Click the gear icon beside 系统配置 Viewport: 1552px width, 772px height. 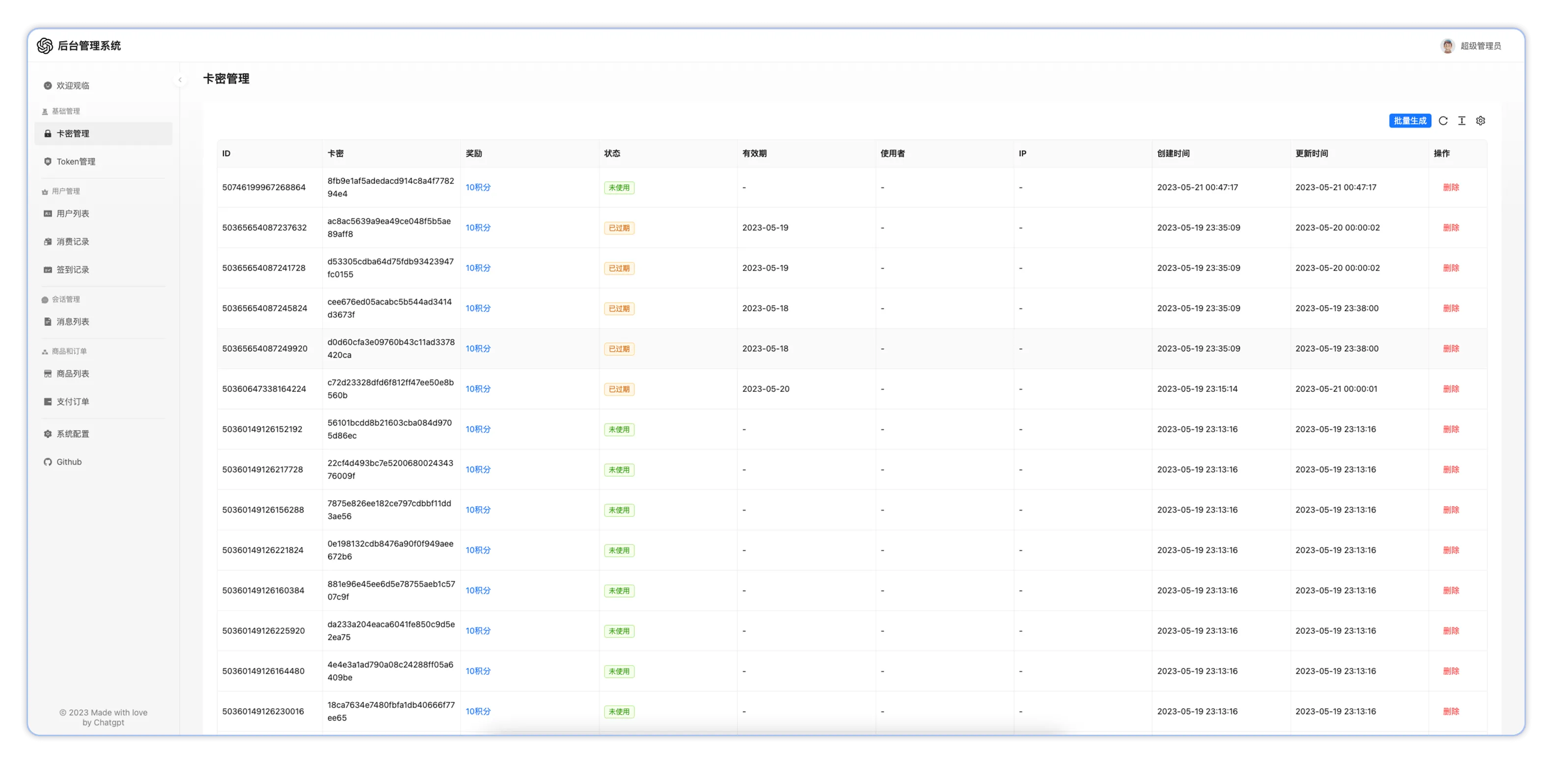48,434
